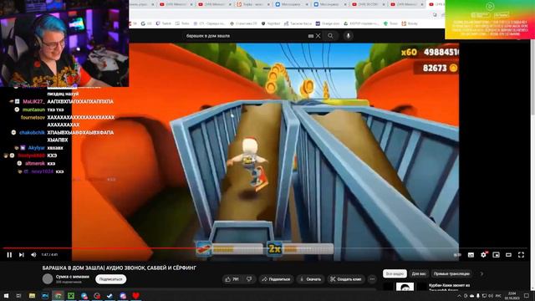Skip to the next video
Screen dimensions: 535x301
(x=22, y=254)
